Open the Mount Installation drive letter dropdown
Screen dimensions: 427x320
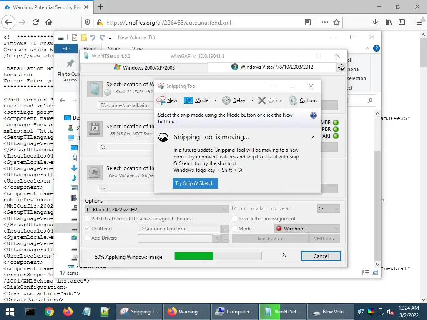[x=329, y=209]
